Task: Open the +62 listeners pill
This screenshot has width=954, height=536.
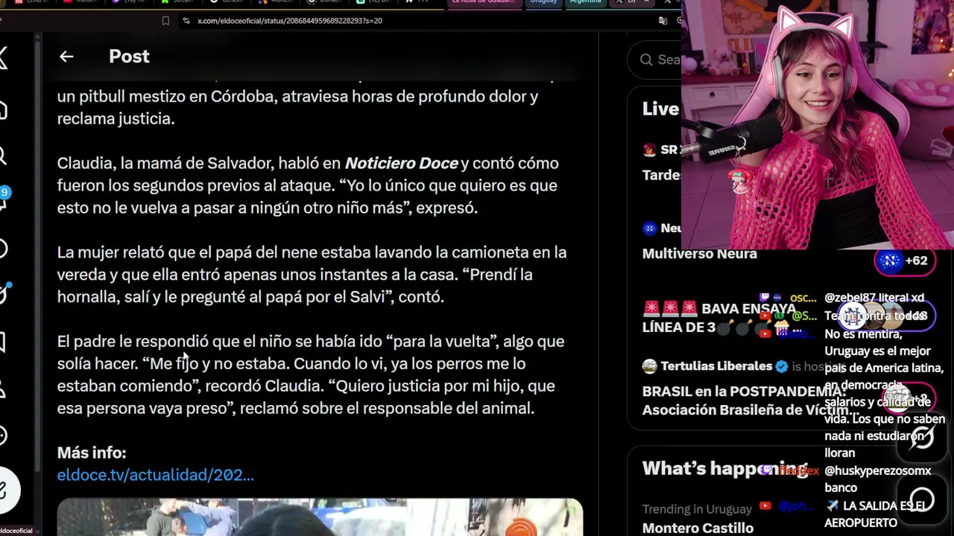Action: [904, 261]
